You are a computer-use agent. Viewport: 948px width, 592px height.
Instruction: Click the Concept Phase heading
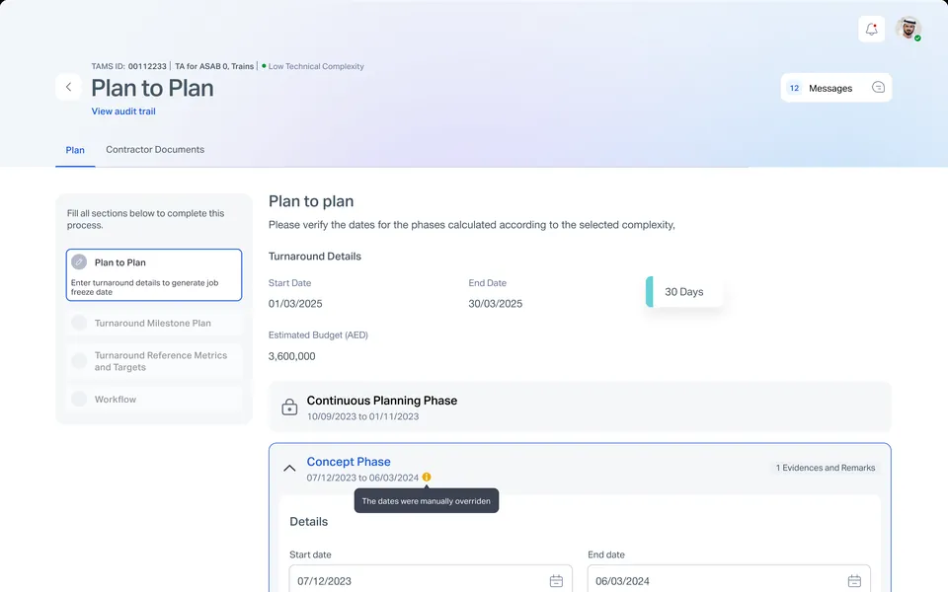coord(349,462)
